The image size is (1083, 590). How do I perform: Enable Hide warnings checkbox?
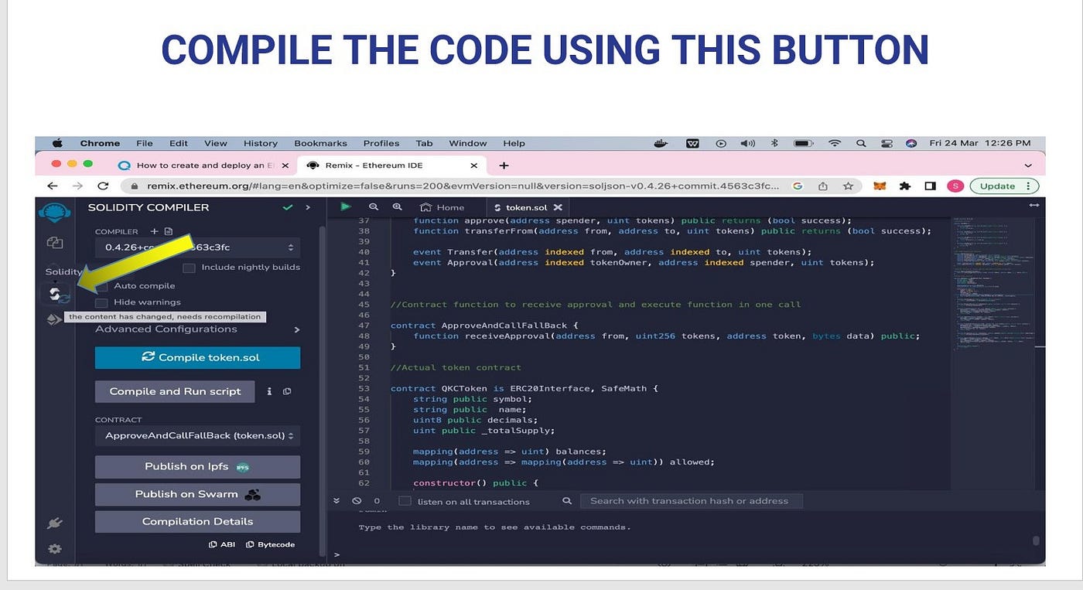[101, 302]
